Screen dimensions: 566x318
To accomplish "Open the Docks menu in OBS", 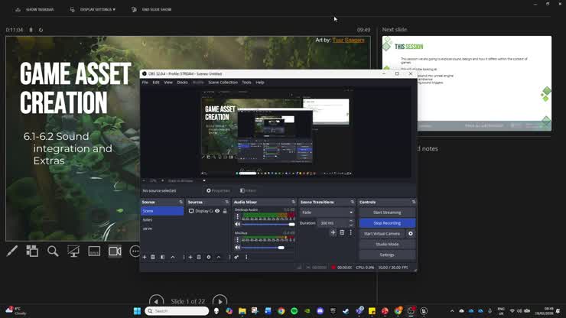I will pos(182,83).
